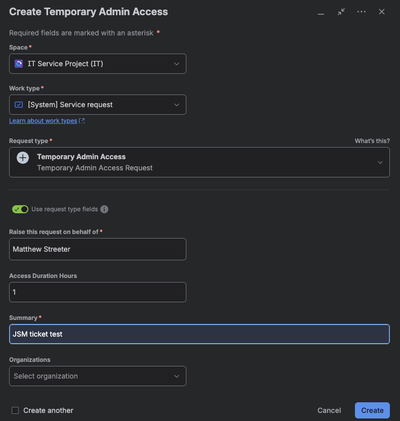400x421 pixels.
Task: Expand the Request type dropdown chevron
Action: (380, 162)
